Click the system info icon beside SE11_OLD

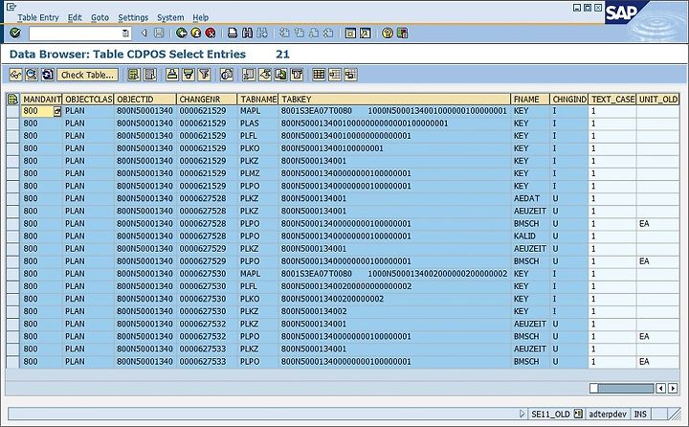pyautogui.click(x=578, y=414)
